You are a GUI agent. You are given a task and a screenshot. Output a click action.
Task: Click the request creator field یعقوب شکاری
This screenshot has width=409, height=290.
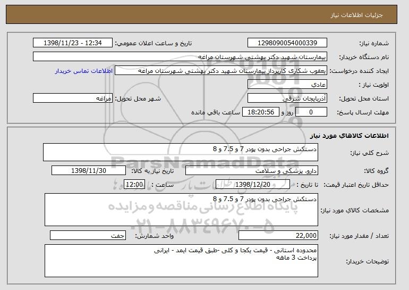221,71
